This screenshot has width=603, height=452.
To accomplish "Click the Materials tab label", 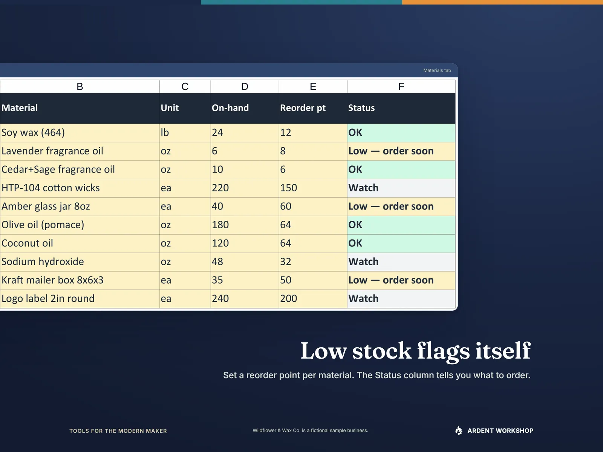I will (437, 70).
